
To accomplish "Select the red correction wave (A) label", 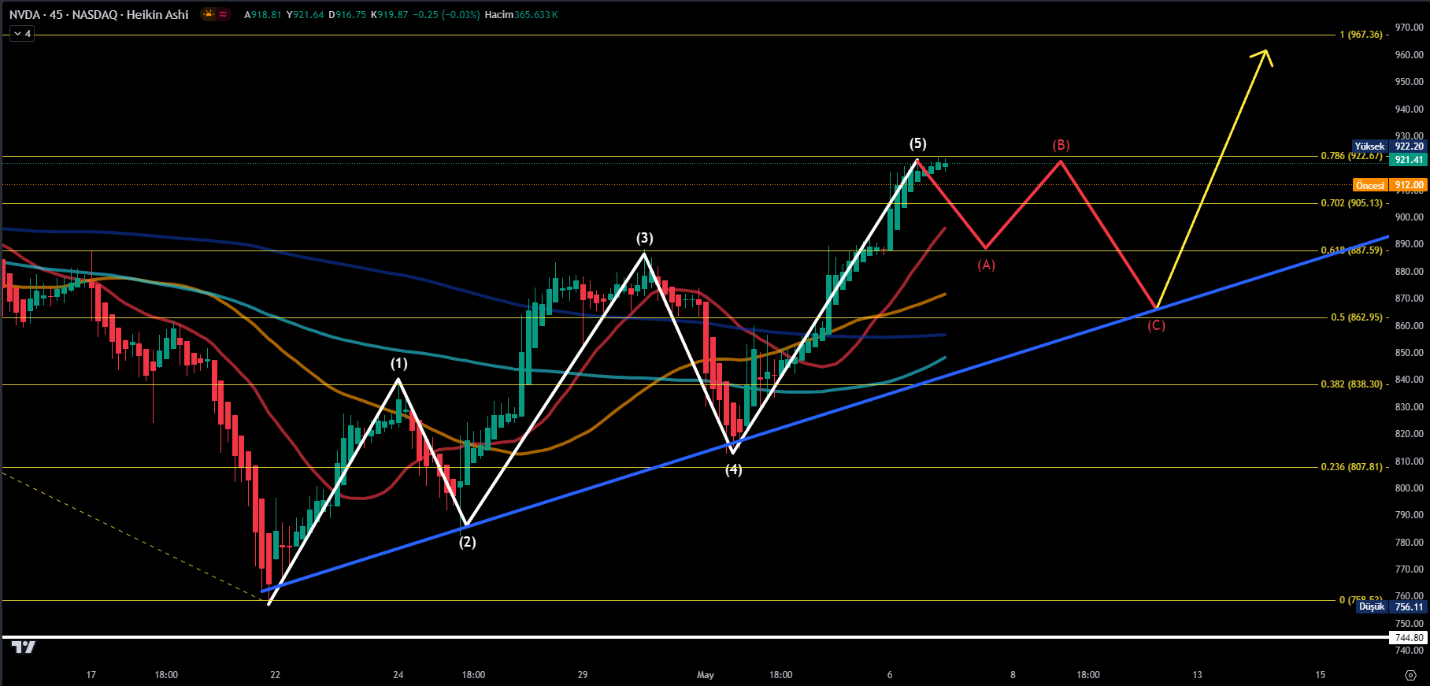I will (987, 265).
